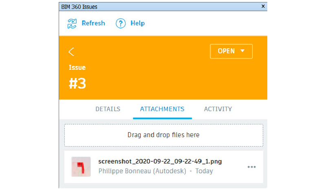
Task: Go back using the left chevron
Action: tap(71, 52)
